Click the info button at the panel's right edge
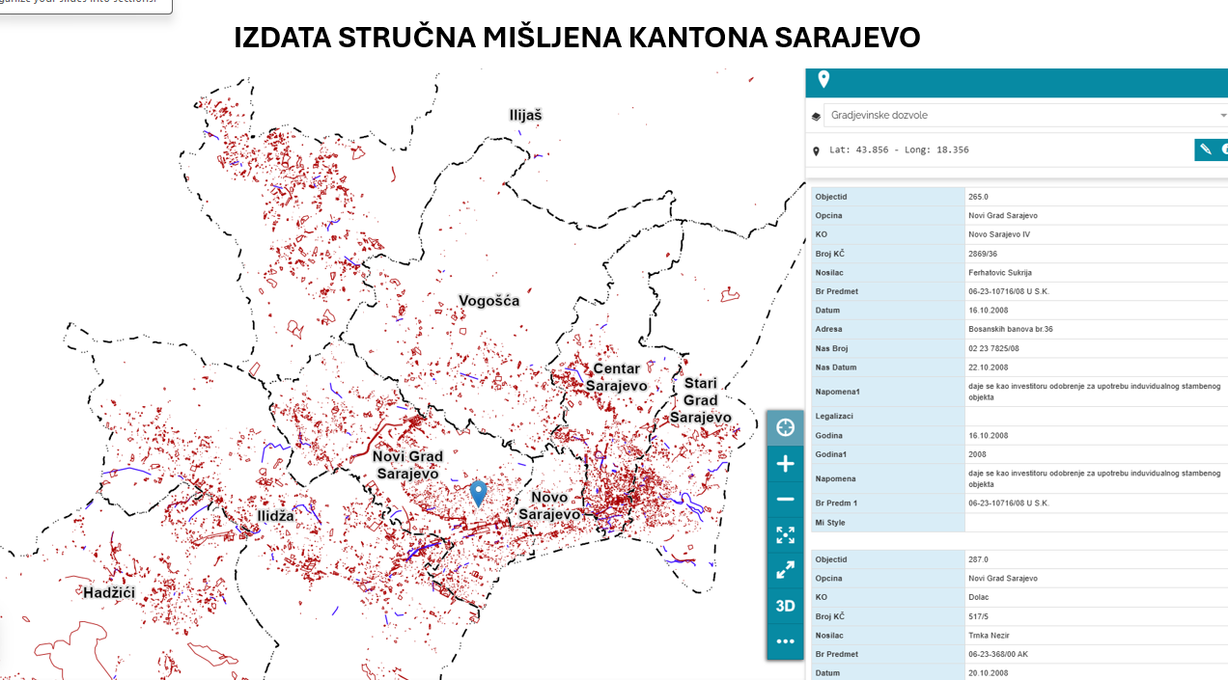 point(1224,150)
